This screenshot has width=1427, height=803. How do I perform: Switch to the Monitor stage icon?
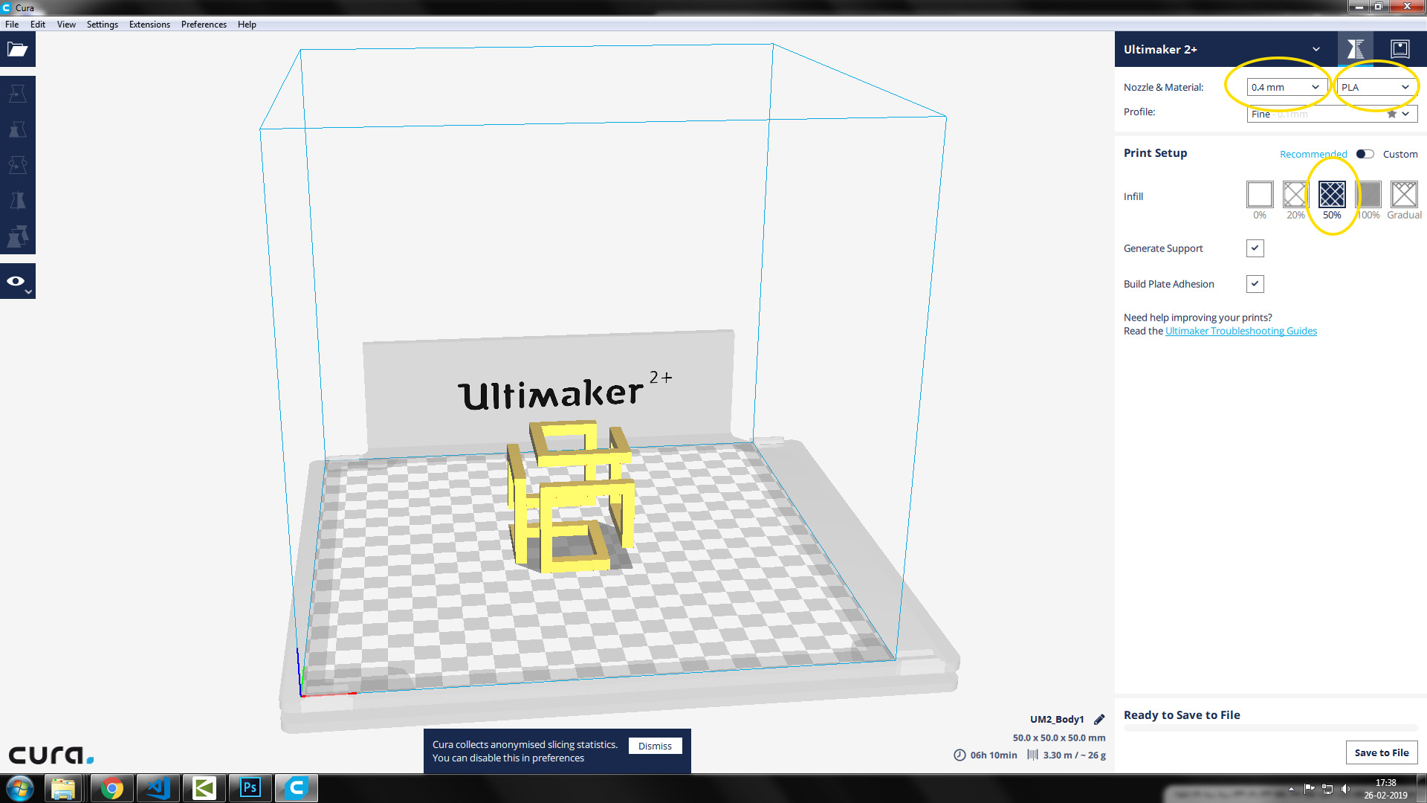(x=1400, y=49)
